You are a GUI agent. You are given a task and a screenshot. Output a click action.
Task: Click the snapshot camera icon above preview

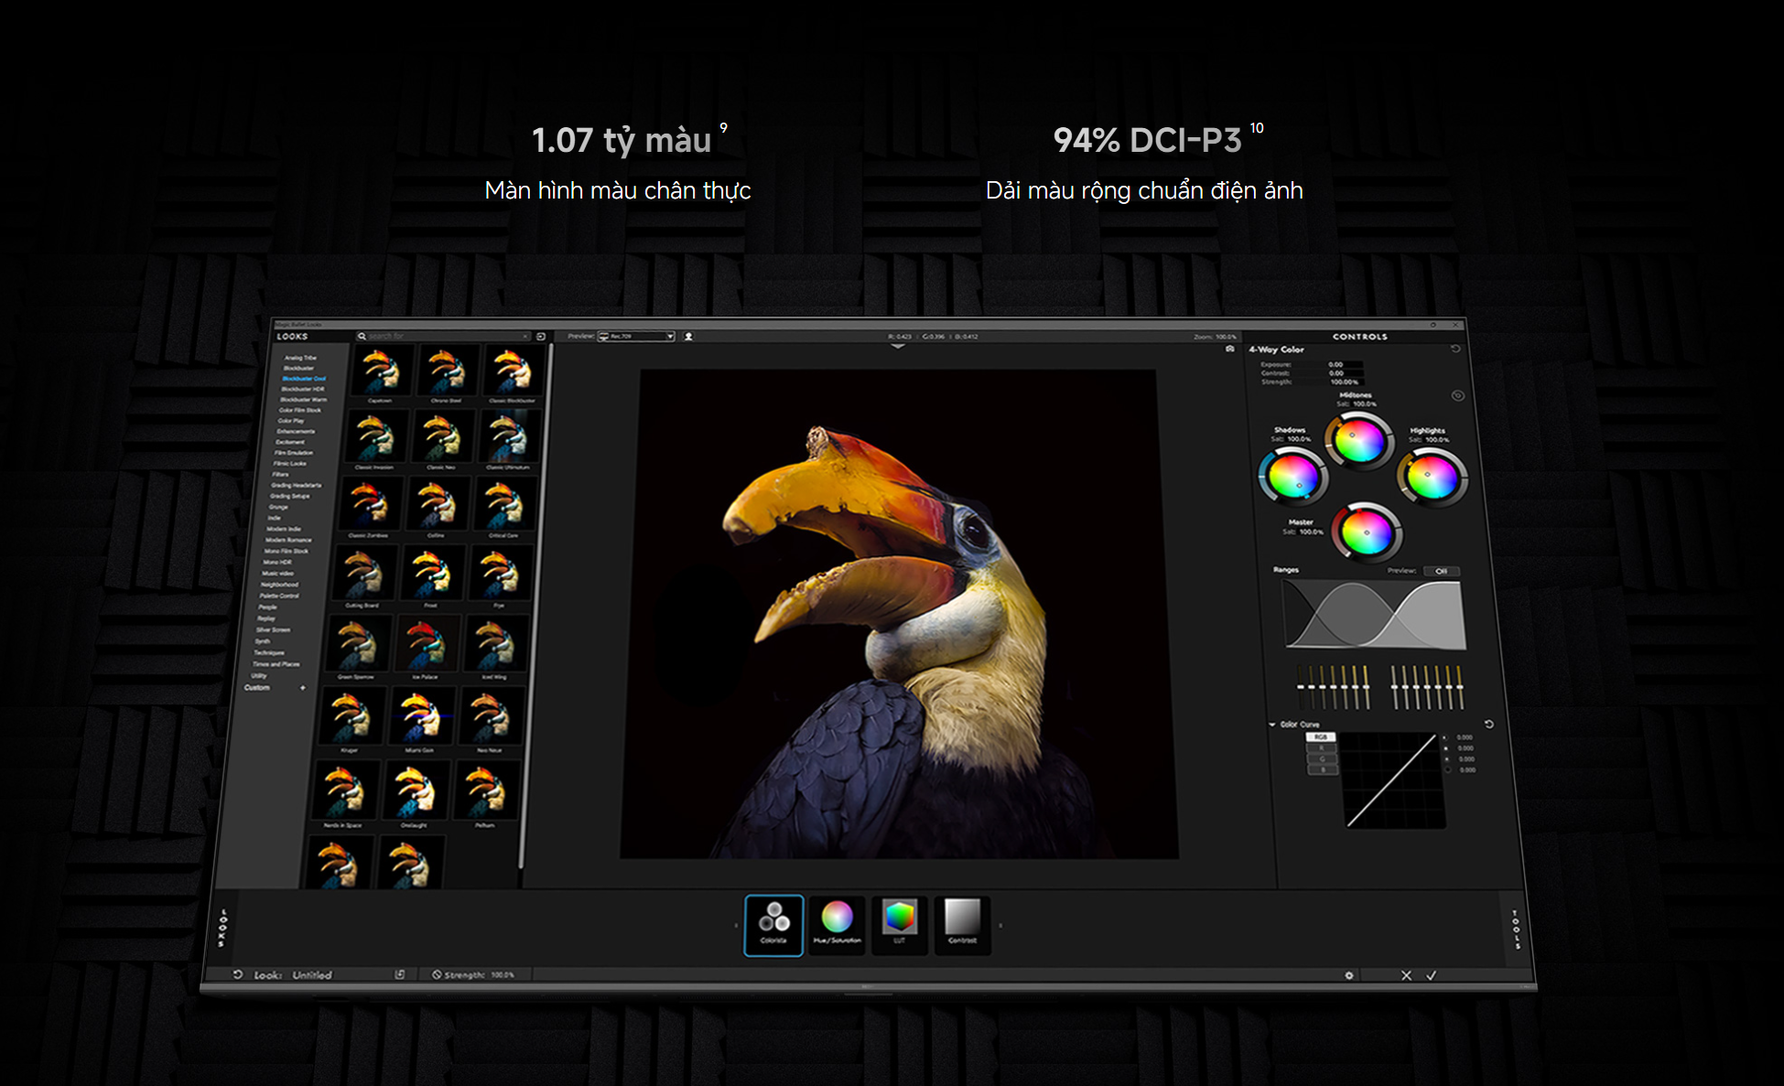(x=1229, y=349)
